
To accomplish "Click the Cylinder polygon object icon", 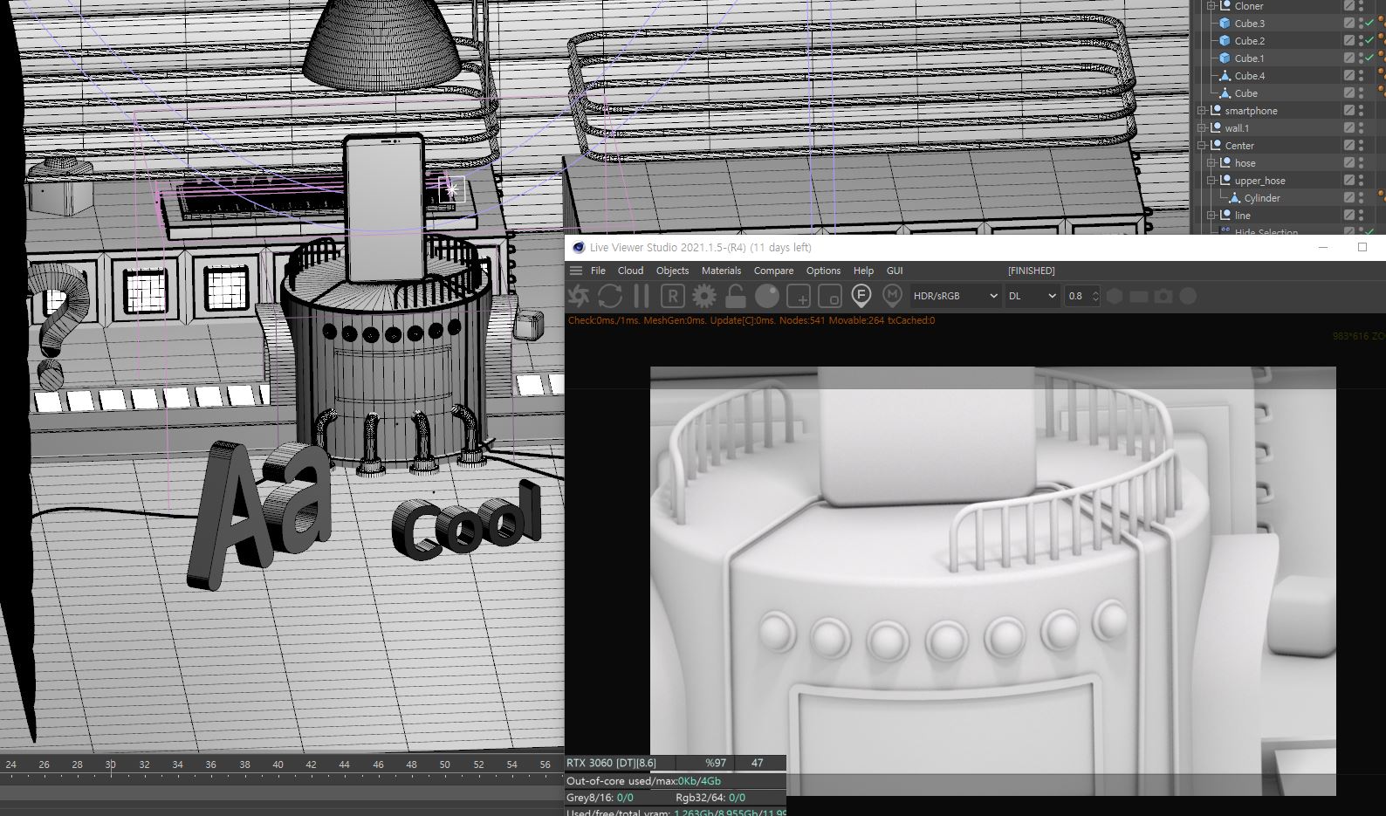I will 1234,198.
